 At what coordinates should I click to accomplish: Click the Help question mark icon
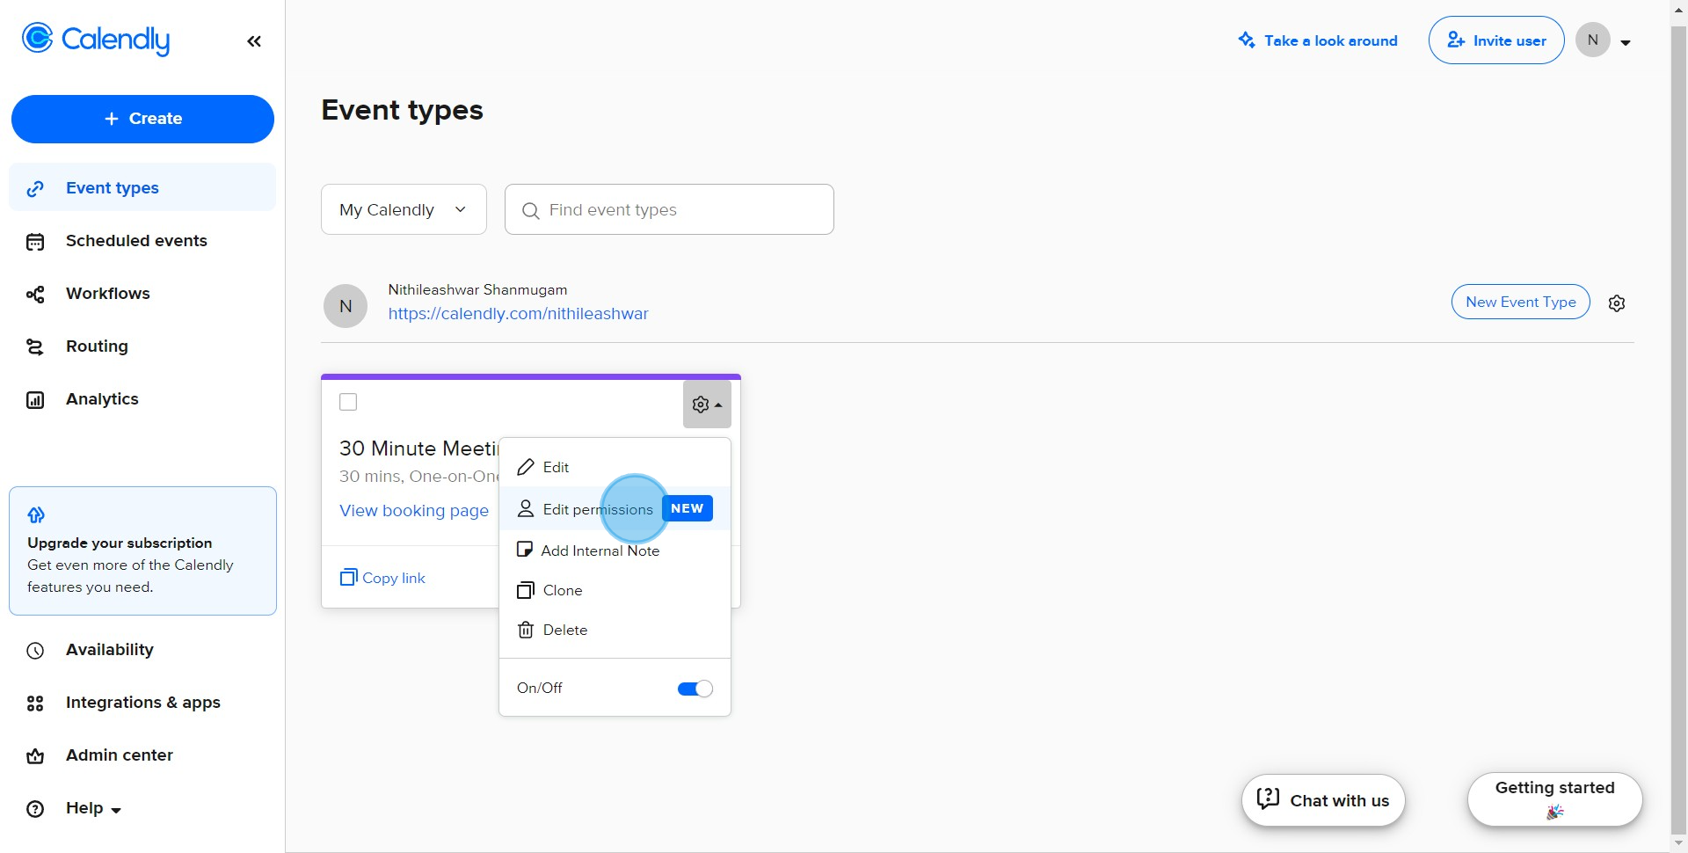35,809
